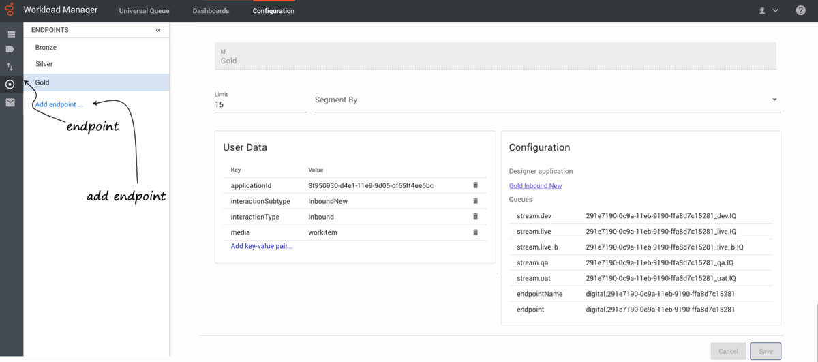Screen dimensions: 818x362
Task: Collapse the Endpoints panel
Action: pyautogui.click(x=158, y=30)
